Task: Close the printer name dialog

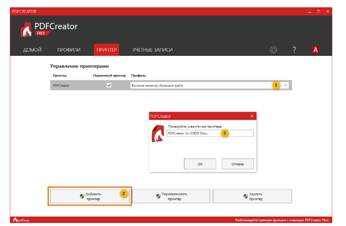Action: [252, 116]
